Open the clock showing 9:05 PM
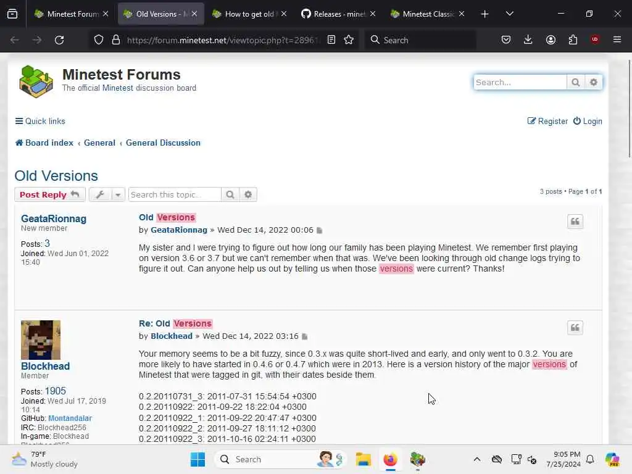Viewport: 632px width, 474px height. pos(563,459)
